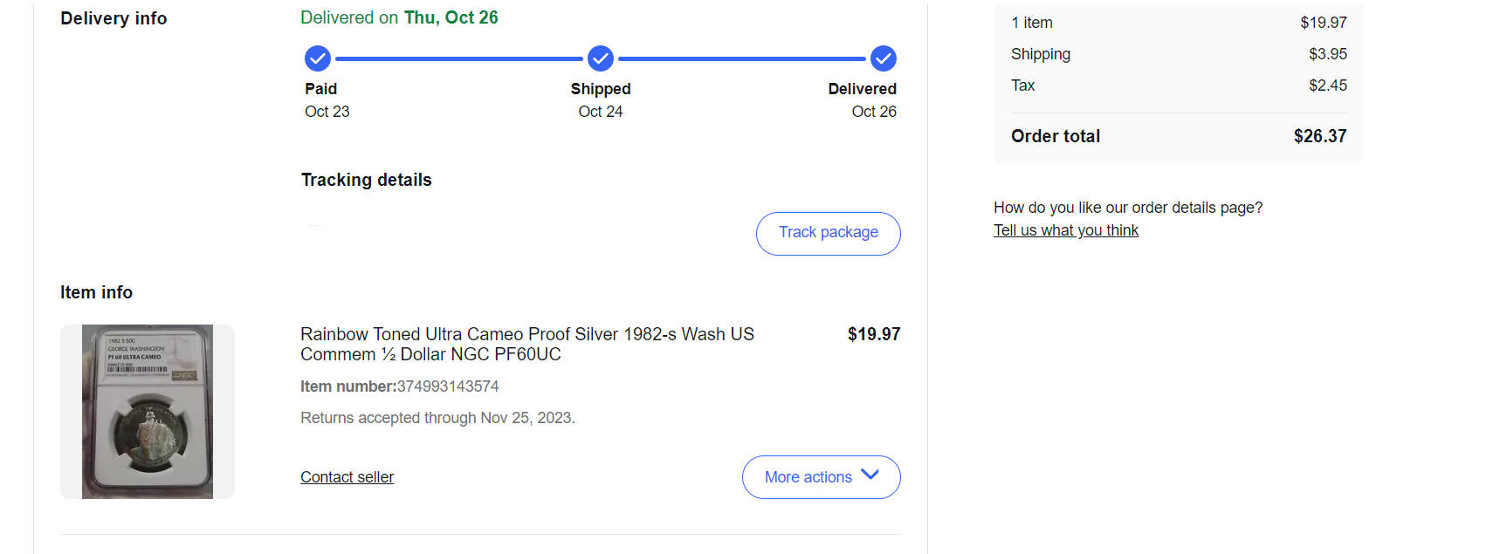Screen dimensions: 1486x554
Task: Click the Delivered on Thu, Oct 26 status
Action: point(399,17)
